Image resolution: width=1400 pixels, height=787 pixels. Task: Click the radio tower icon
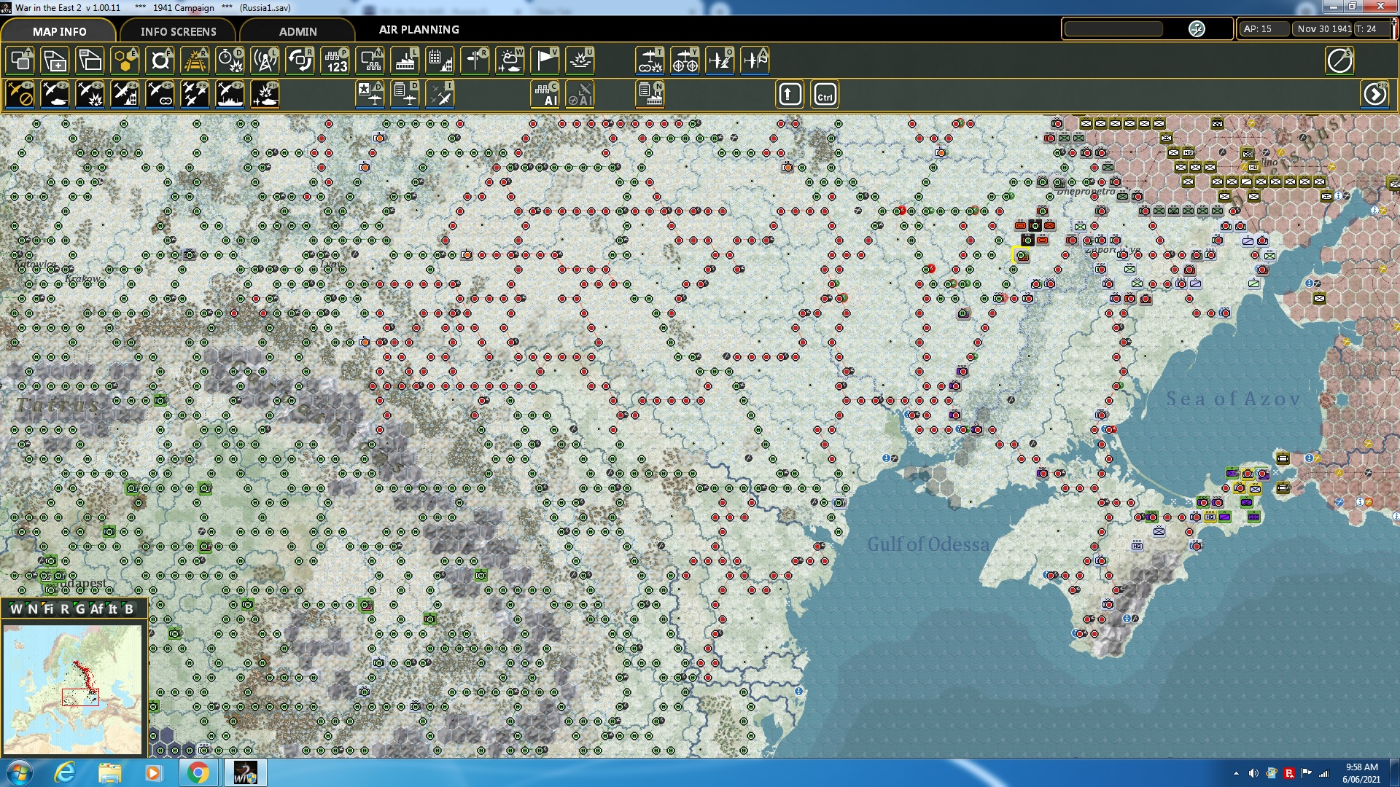[265, 60]
